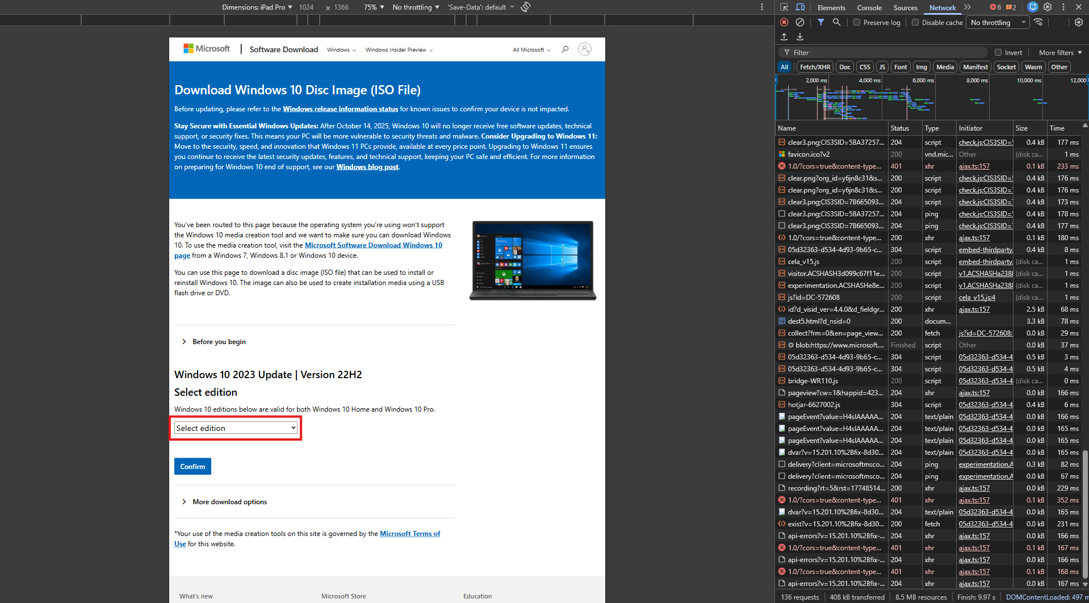Clear the network log
This screenshot has width=1089, height=603.
tap(799, 22)
